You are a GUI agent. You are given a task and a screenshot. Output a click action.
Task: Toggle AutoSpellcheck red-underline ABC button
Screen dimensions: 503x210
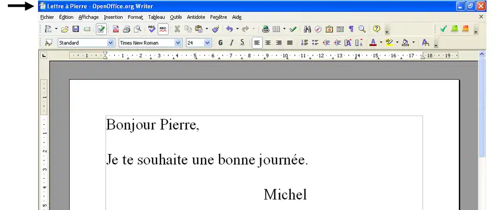click(163, 29)
